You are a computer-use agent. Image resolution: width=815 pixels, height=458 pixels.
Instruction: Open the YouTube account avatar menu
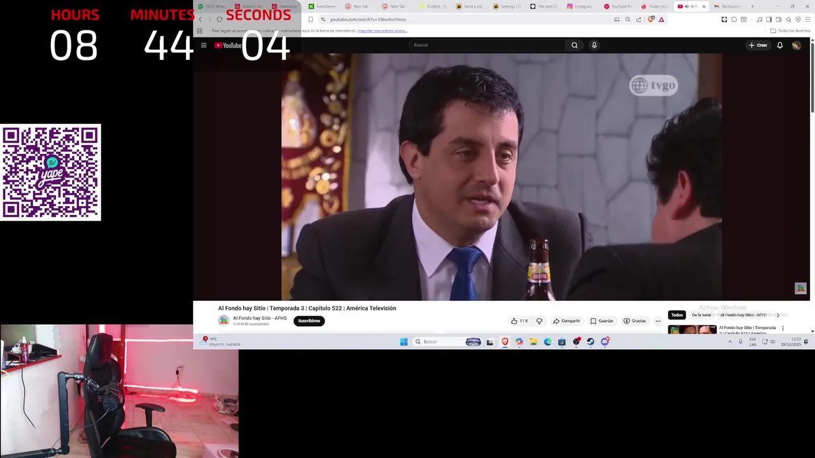796,45
